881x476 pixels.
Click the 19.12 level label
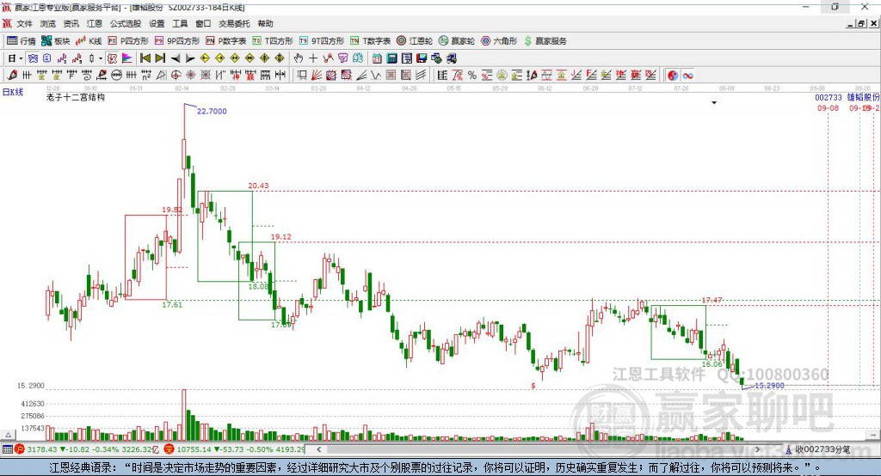(x=281, y=237)
